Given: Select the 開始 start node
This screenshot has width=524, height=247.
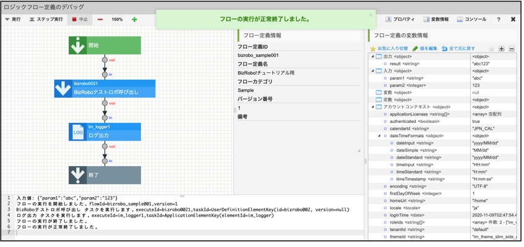Looking at the screenshot, I should click(105, 46).
